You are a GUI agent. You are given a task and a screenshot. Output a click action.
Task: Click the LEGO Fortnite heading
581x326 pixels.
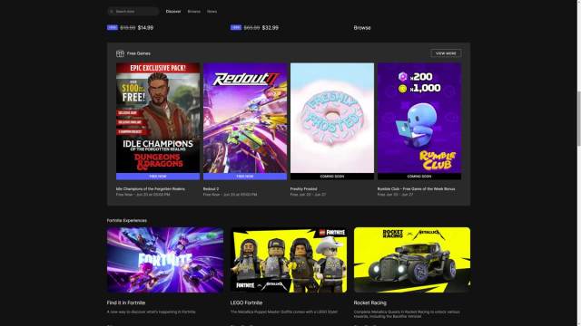tap(246, 302)
